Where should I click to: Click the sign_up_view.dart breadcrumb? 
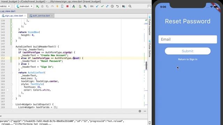point(8,11)
